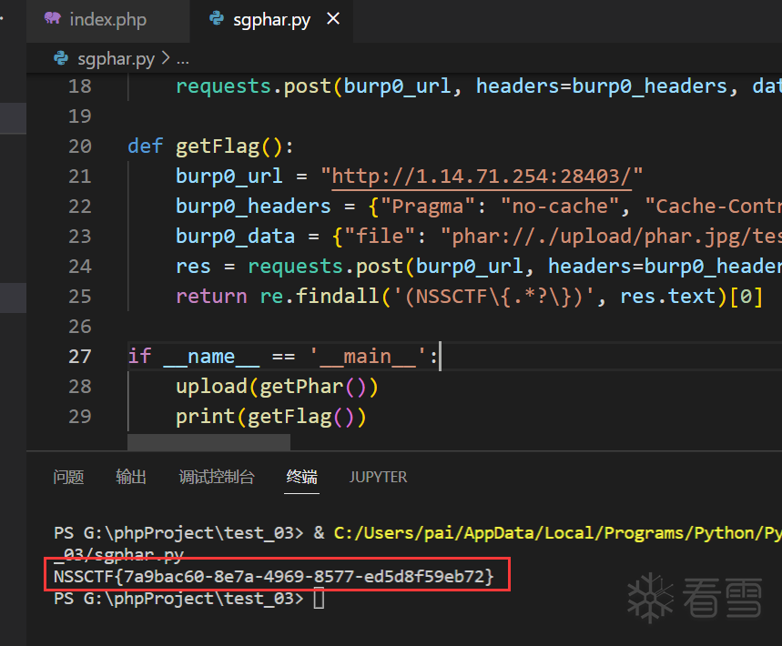Screen dimensions: 782x646
Task: Click the return keyword on line 25
Action: [x=211, y=297]
